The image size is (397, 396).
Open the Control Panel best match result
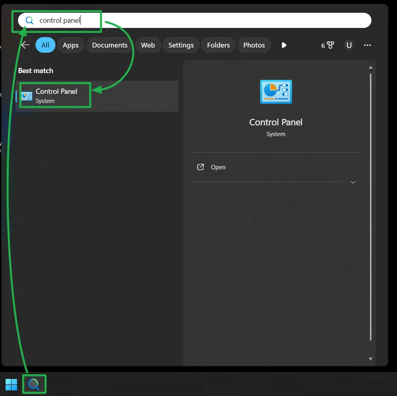[97, 96]
